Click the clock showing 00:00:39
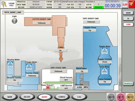Image resolution: width=135 pixels, height=101 pixels. [113, 6]
